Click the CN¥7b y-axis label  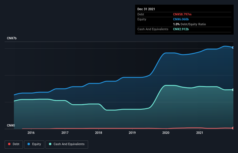pyautogui.click(x=12, y=38)
